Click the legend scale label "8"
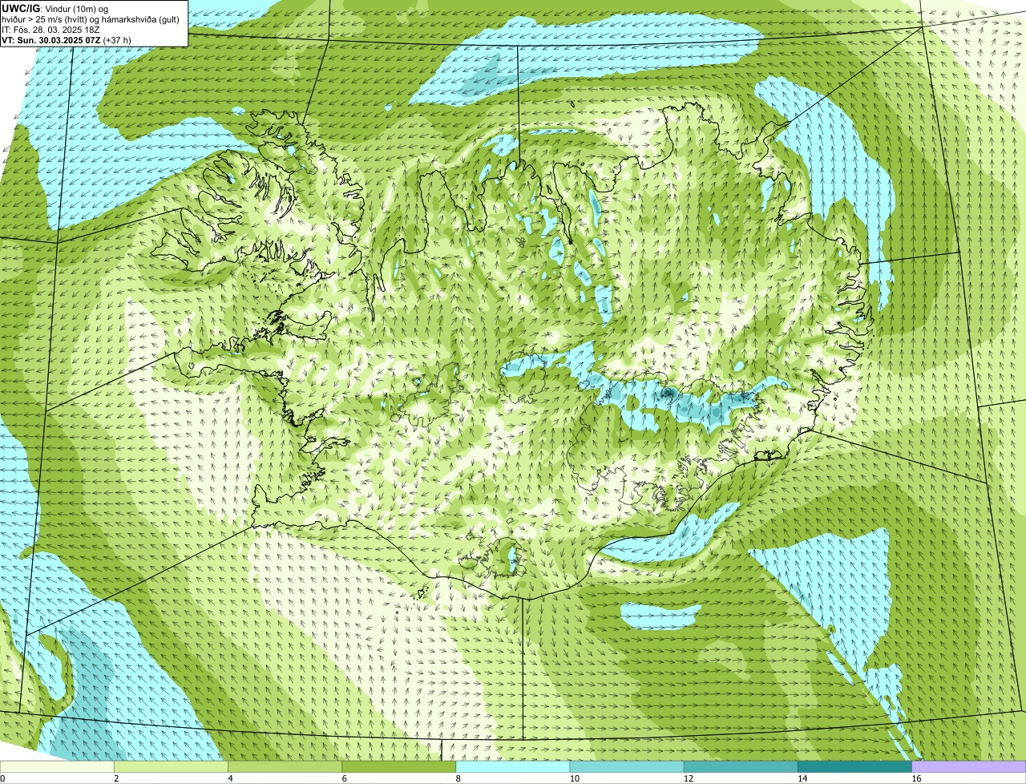 (x=458, y=778)
